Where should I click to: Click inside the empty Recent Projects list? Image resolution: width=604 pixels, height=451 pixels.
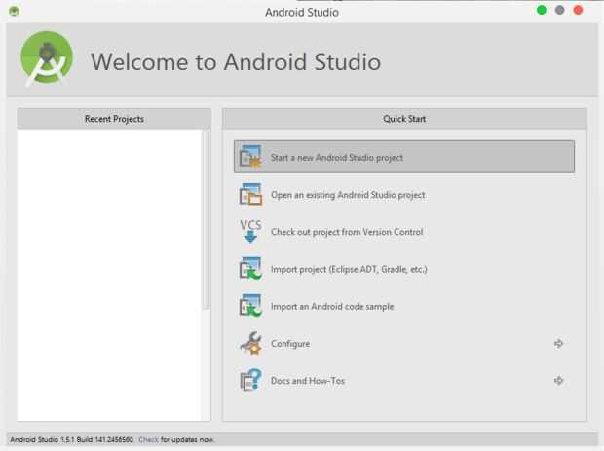(x=109, y=275)
